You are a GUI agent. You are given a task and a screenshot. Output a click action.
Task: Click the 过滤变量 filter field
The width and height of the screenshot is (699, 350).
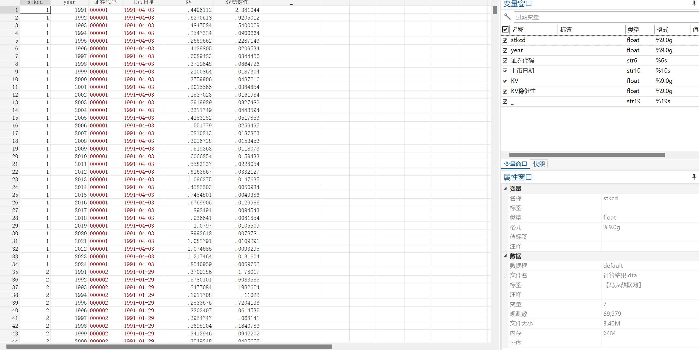pos(604,17)
